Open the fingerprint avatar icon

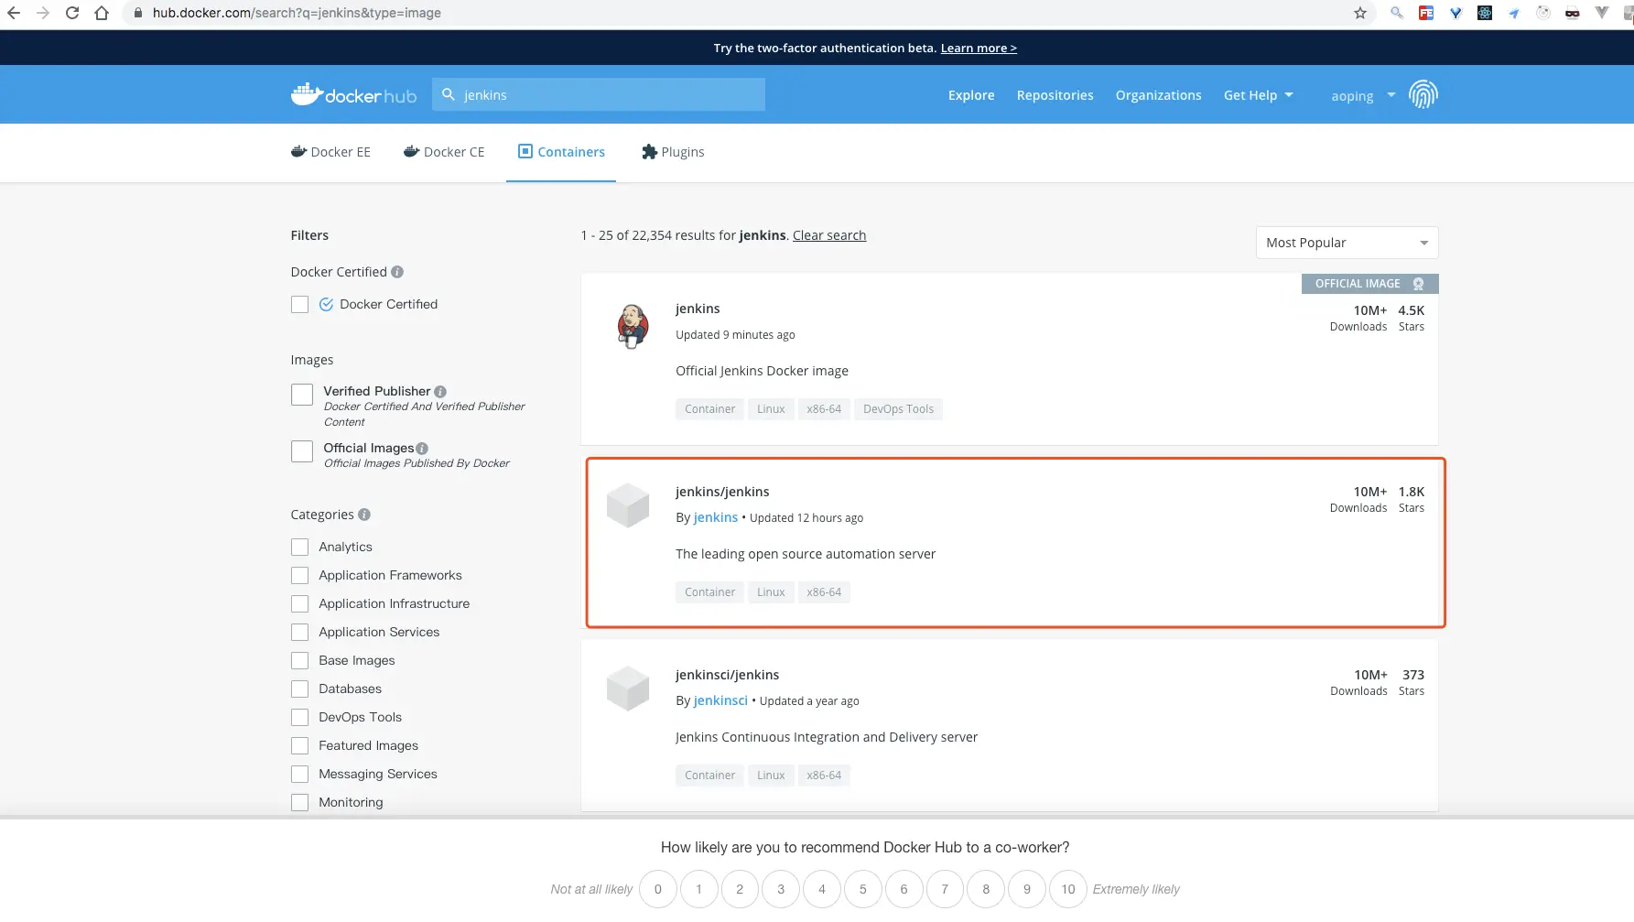(1423, 94)
